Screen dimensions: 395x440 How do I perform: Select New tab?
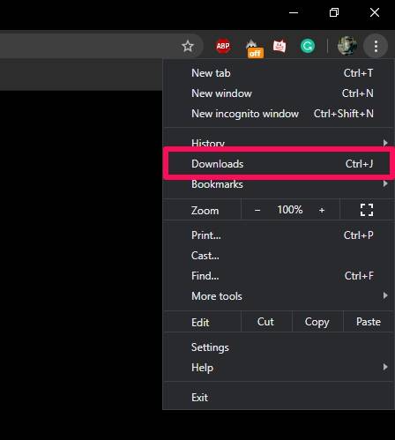pyautogui.click(x=278, y=73)
